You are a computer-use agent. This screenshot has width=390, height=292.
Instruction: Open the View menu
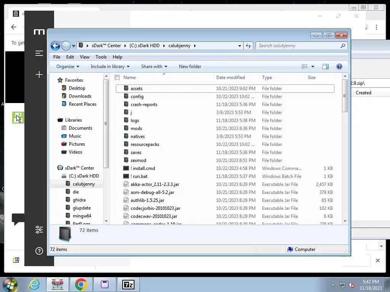[x=85, y=57]
